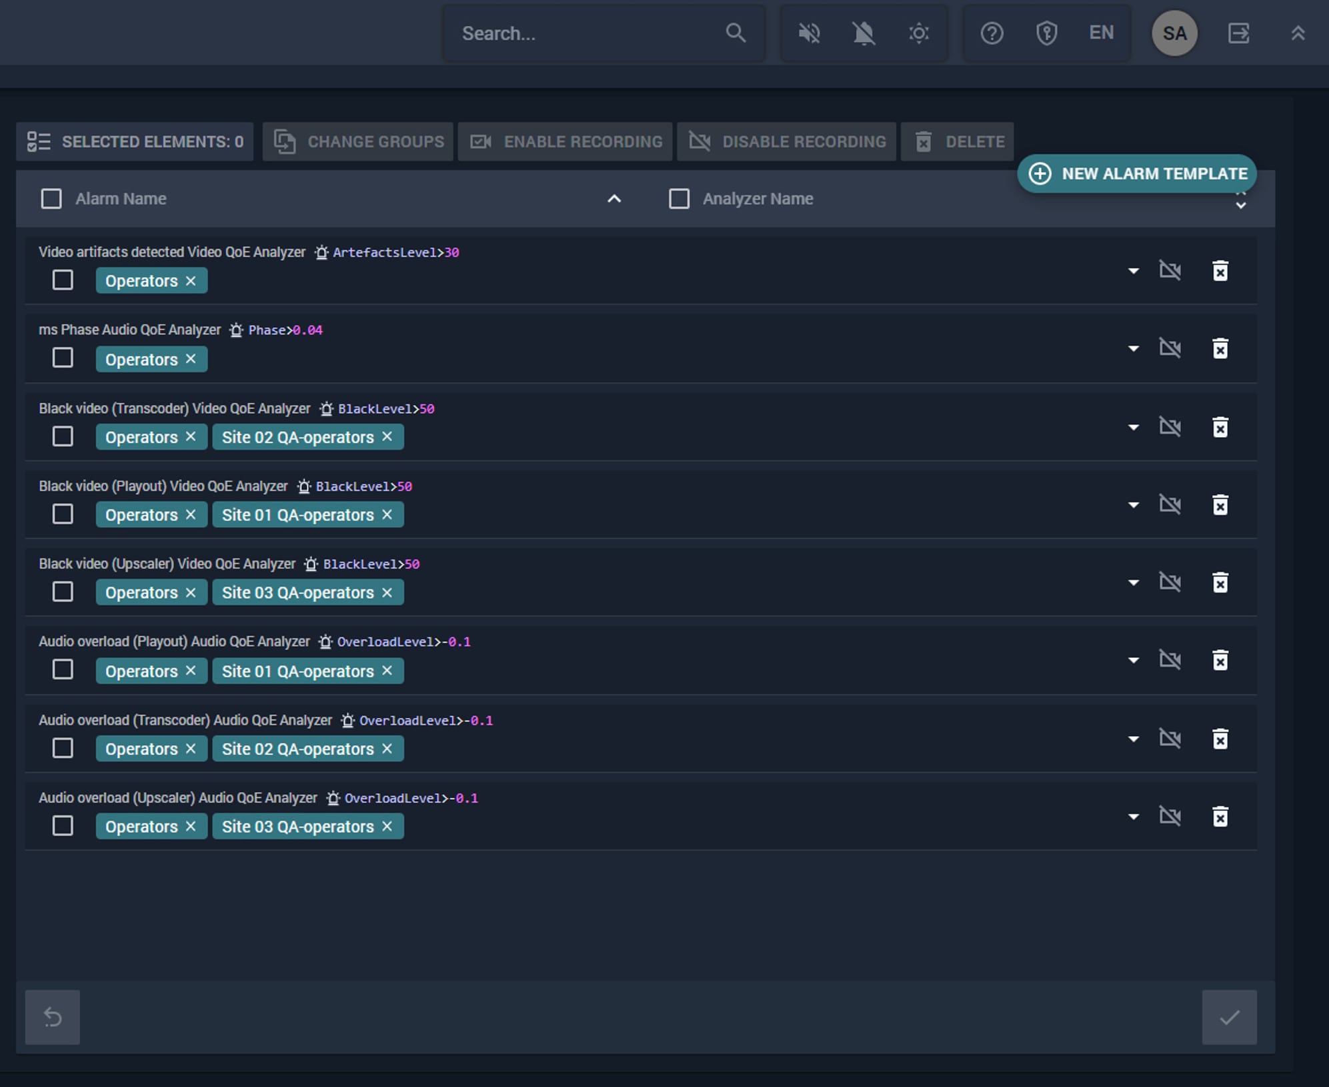The image size is (1329, 1087).
Task: Switch theme with the brightness icon
Action: click(x=919, y=33)
